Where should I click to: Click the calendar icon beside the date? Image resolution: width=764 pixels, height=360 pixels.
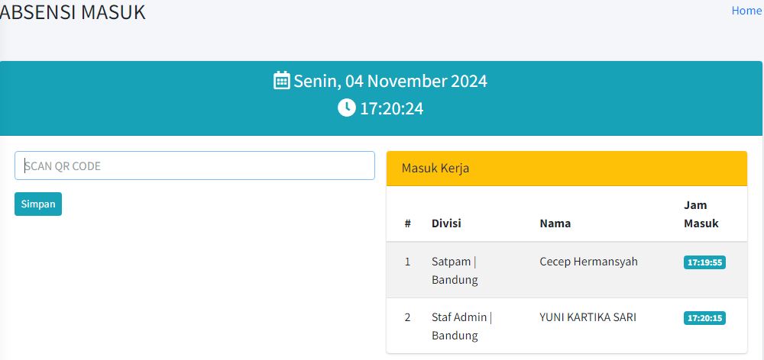[x=282, y=80]
